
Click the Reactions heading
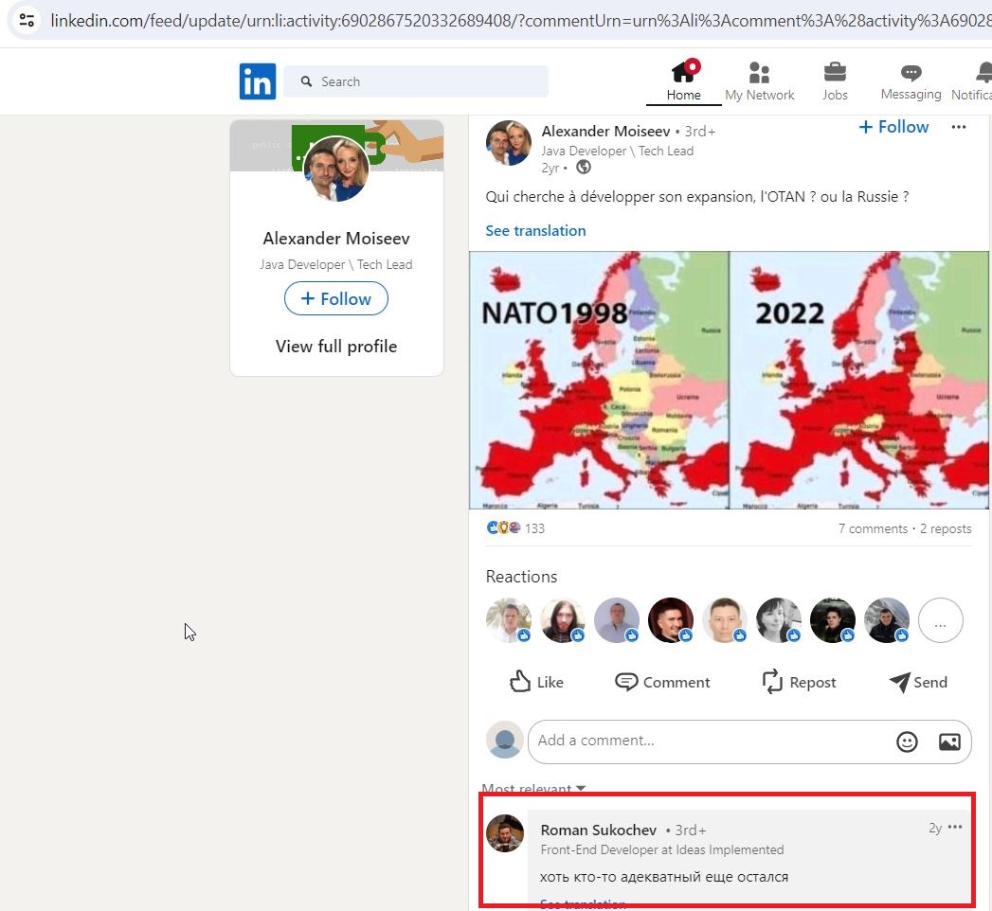[521, 577]
